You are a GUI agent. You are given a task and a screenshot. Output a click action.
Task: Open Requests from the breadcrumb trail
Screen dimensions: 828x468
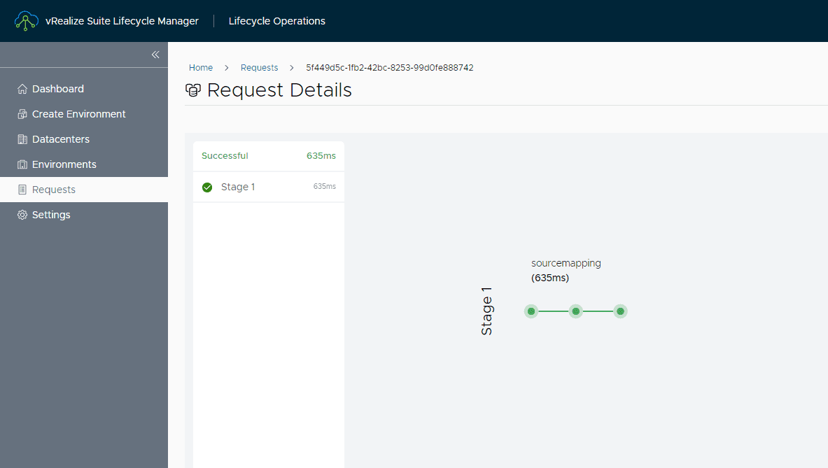(259, 67)
